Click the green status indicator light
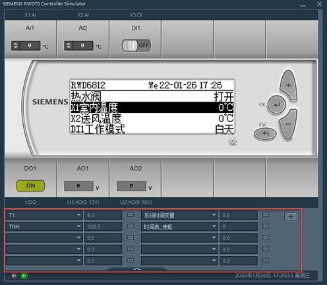The image size is (327, 285). pyautogui.click(x=24, y=276)
